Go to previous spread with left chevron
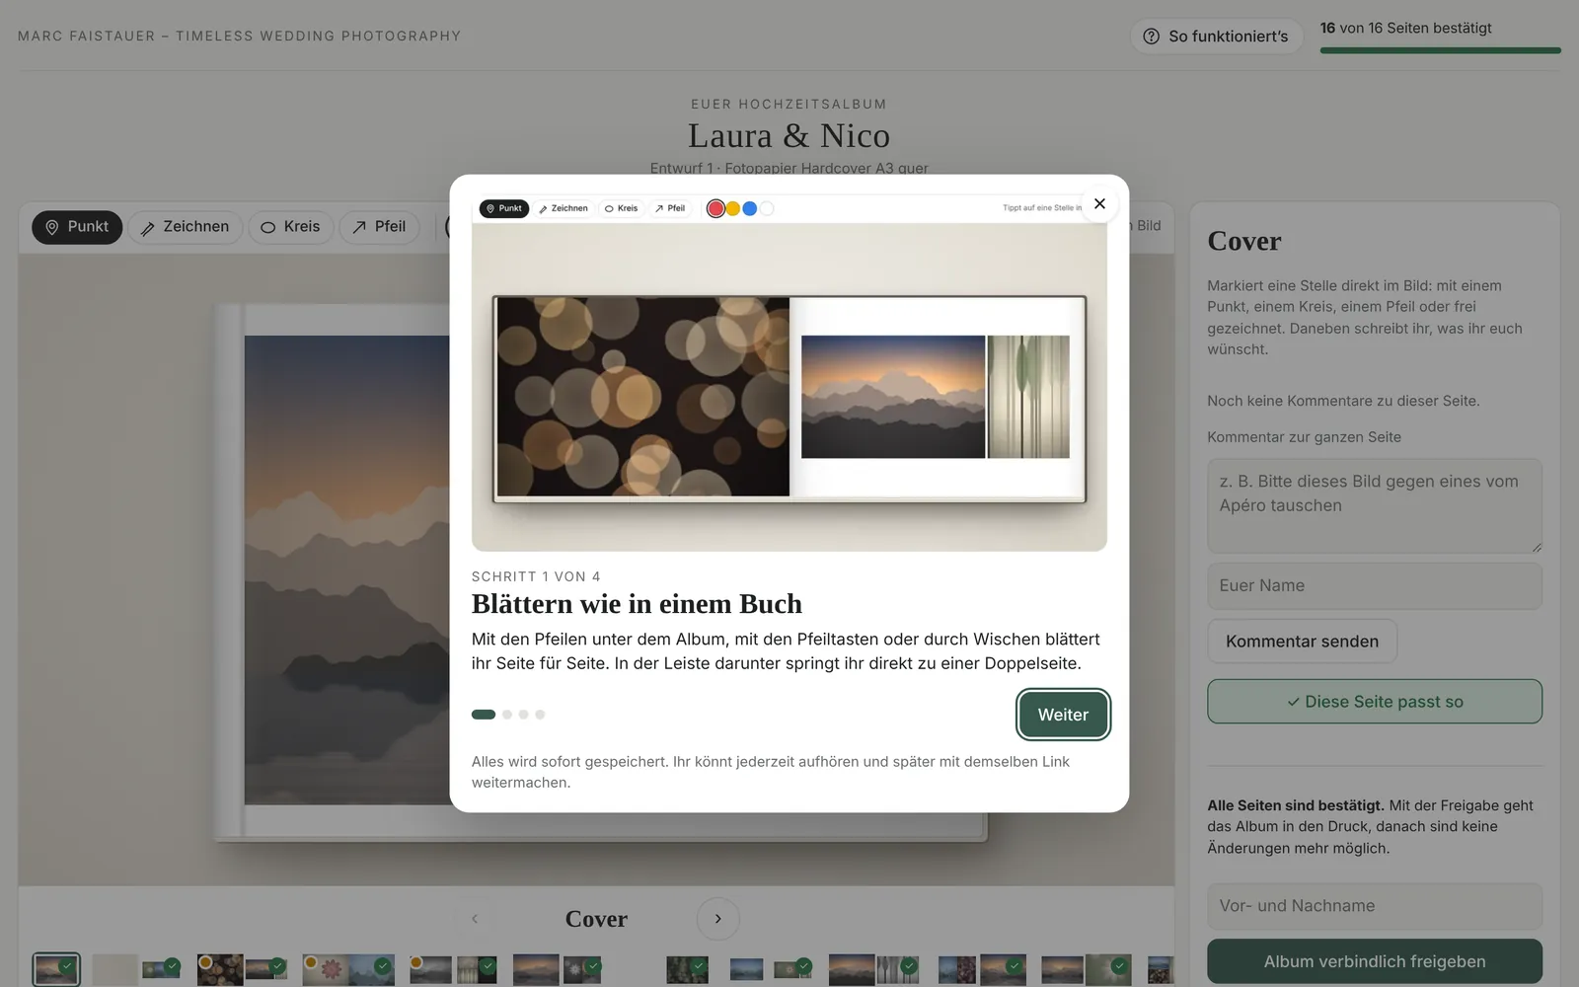Image resolution: width=1579 pixels, height=987 pixels. click(475, 919)
